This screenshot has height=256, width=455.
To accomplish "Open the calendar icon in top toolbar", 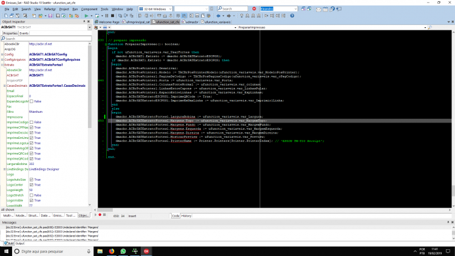I will (x=325, y=9).
